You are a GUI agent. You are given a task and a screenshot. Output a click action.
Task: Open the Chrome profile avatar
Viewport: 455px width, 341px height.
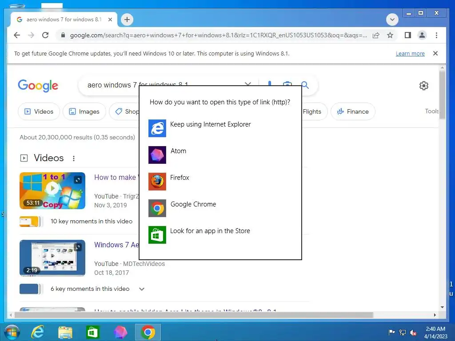pos(422,35)
